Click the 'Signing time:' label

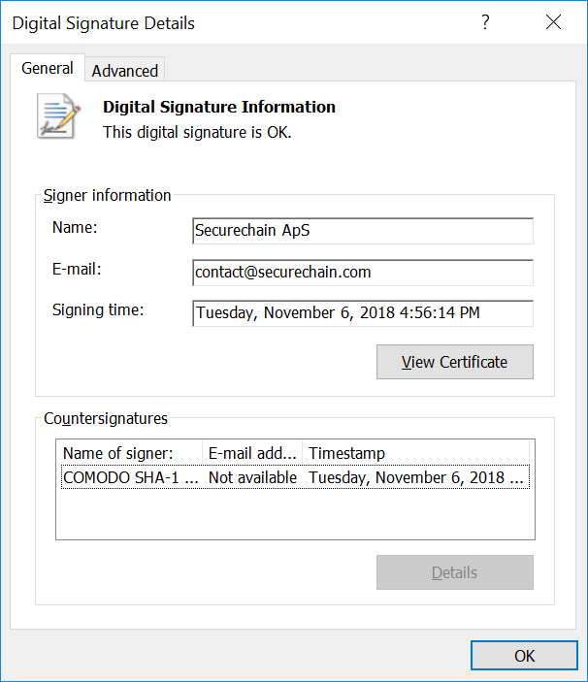click(98, 310)
